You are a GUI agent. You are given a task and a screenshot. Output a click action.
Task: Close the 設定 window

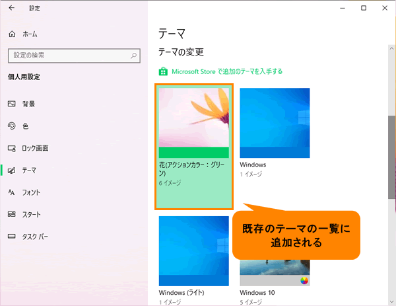(x=385, y=8)
